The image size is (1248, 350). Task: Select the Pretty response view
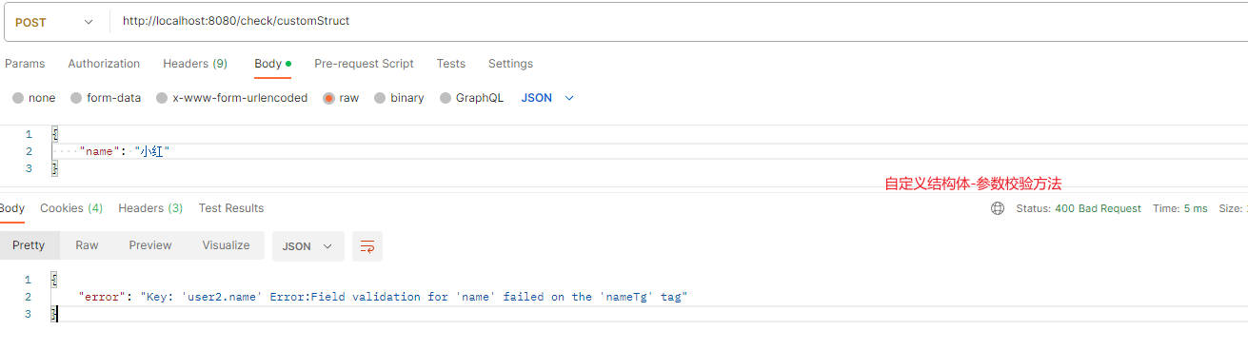pyautogui.click(x=29, y=245)
